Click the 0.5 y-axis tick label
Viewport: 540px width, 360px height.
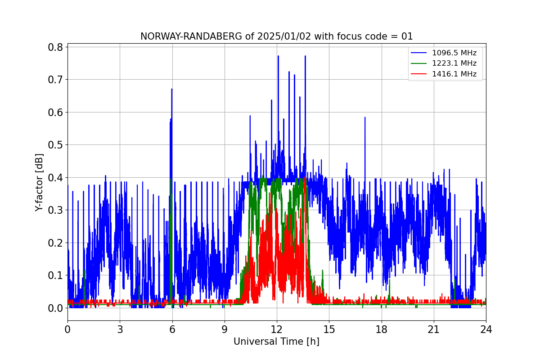pos(55,145)
